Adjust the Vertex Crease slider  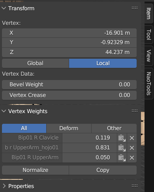[69, 95]
